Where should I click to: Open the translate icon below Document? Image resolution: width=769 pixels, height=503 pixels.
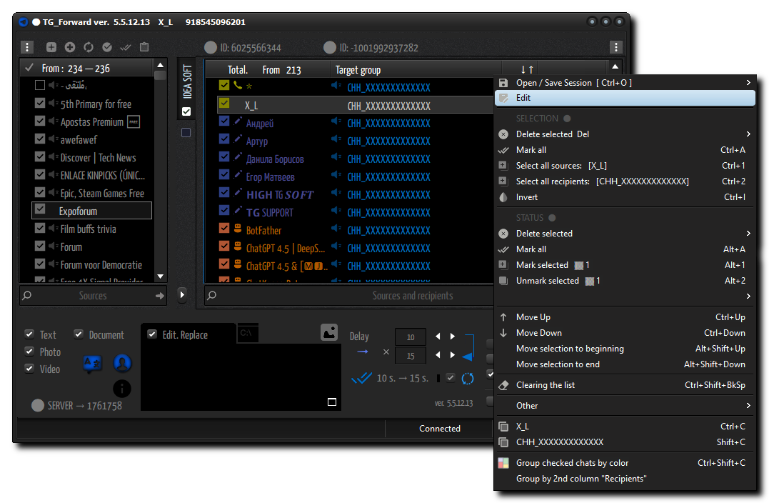click(92, 364)
